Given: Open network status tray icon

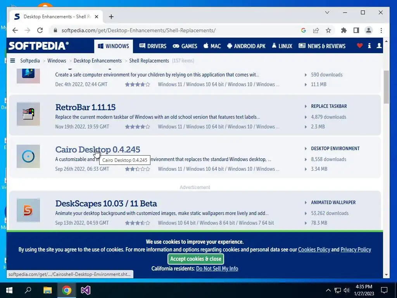Looking at the screenshot, I should pyautogui.click(x=338, y=290).
